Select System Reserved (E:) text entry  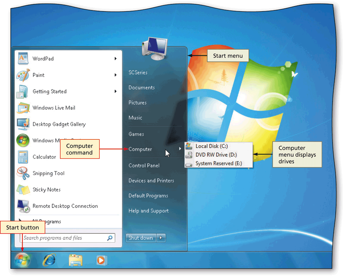click(219, 164)
